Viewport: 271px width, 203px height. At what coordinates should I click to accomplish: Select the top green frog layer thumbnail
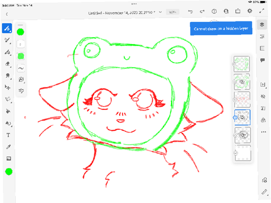tap(242, 64)
